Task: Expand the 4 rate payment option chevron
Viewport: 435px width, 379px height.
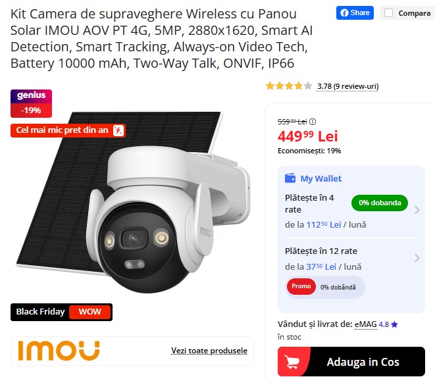Action: 417,210
